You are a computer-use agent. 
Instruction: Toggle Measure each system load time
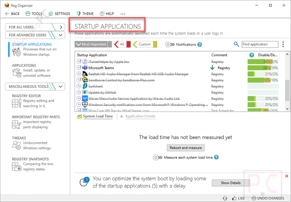(x=157, y=158)
